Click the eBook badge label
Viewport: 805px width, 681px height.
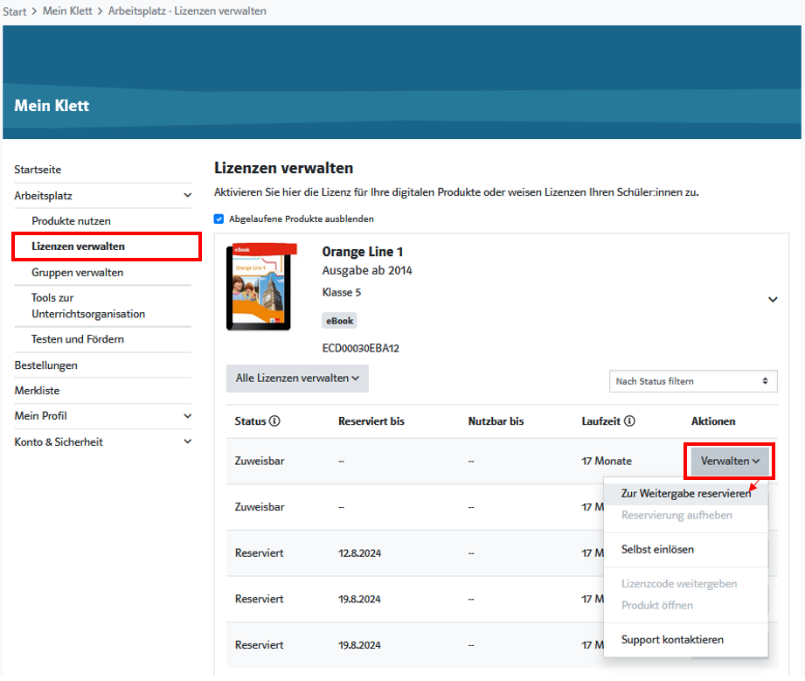(x=339, y=321)
